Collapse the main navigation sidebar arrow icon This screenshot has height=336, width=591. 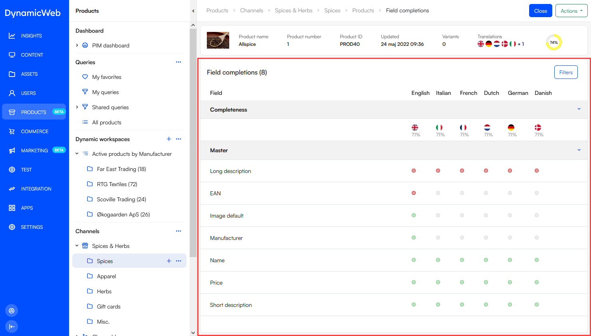click(12, 326)
